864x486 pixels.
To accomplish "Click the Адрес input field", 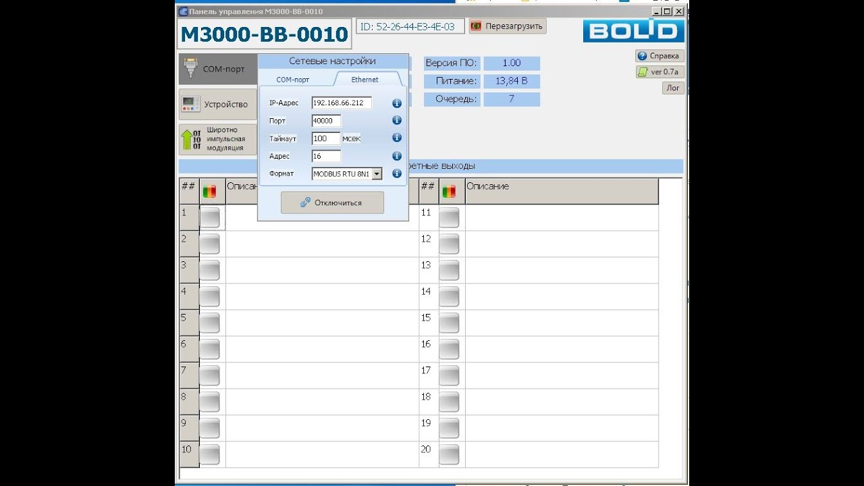I will [326, 156].
